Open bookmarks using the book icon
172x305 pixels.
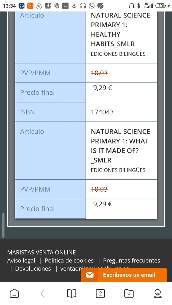click(72, 293)
